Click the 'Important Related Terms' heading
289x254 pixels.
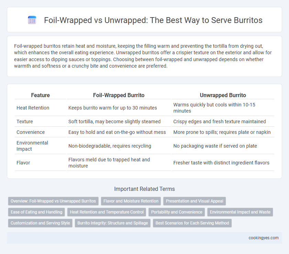(x=144, y=189)
